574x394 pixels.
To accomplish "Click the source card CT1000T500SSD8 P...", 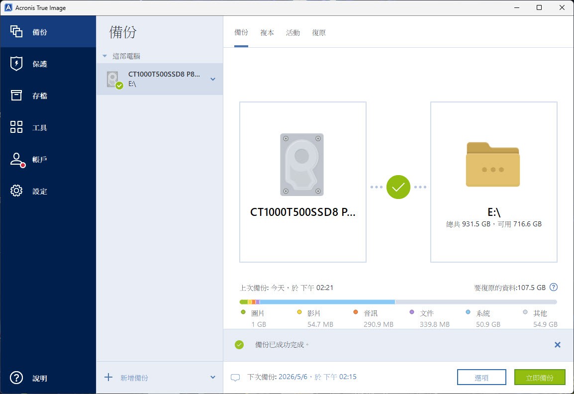I will [303, 182].
